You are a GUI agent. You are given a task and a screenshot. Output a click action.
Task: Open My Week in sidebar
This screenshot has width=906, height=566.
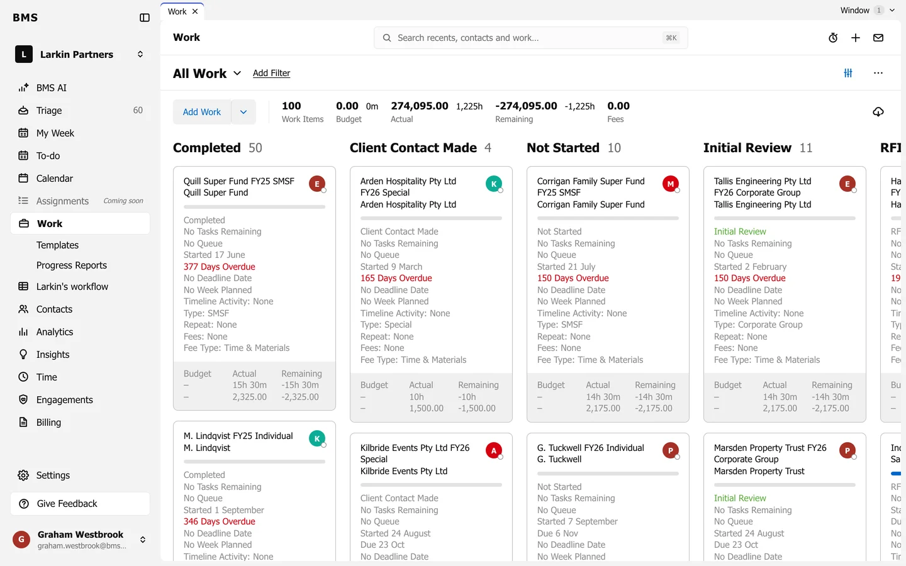click(x=81, y=133)
